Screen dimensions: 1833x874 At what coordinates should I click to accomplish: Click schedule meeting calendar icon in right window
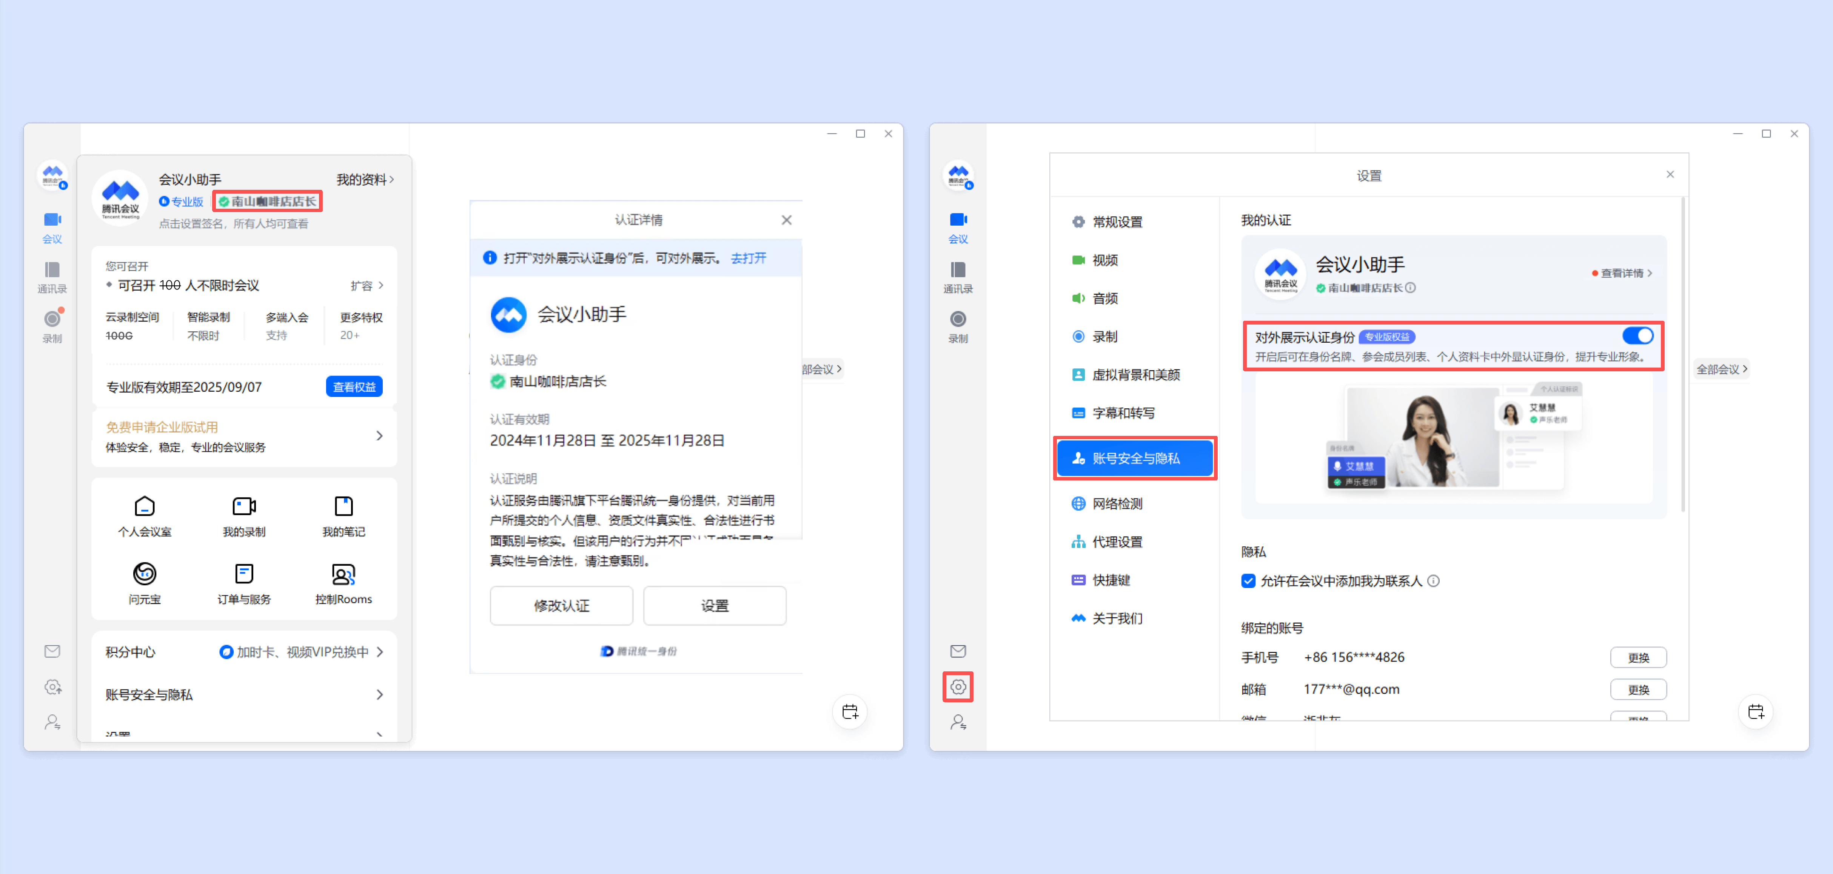tap(1756, 712)
